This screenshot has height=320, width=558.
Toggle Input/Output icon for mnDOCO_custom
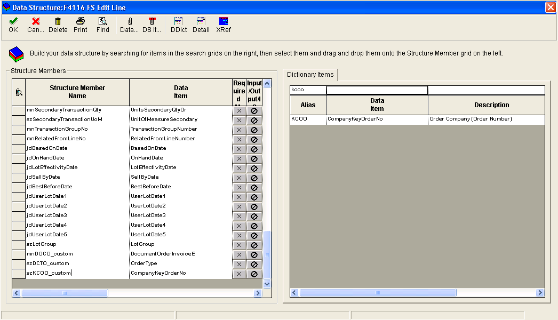pyautogui.click(x=254, y=255)
